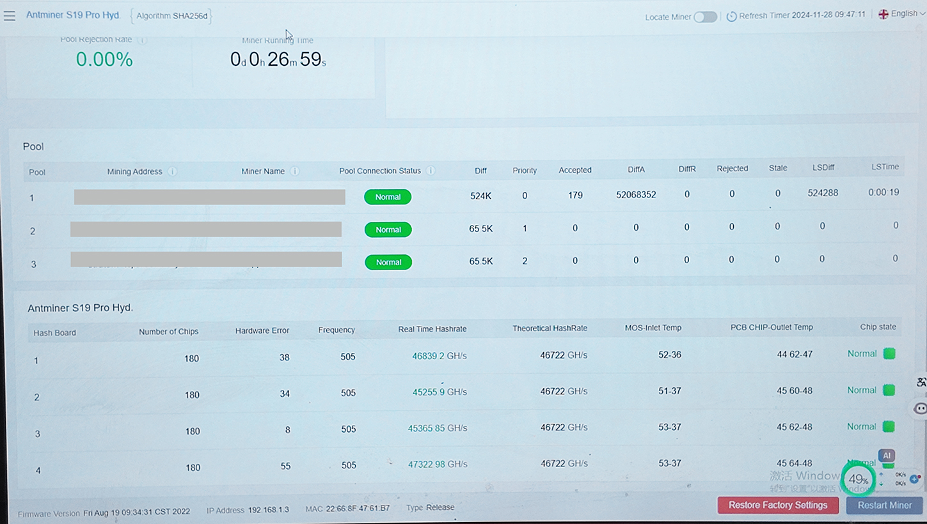Click the green chip state square for board 2
Viewport: 927px width, 524px height.
[889, 390]
